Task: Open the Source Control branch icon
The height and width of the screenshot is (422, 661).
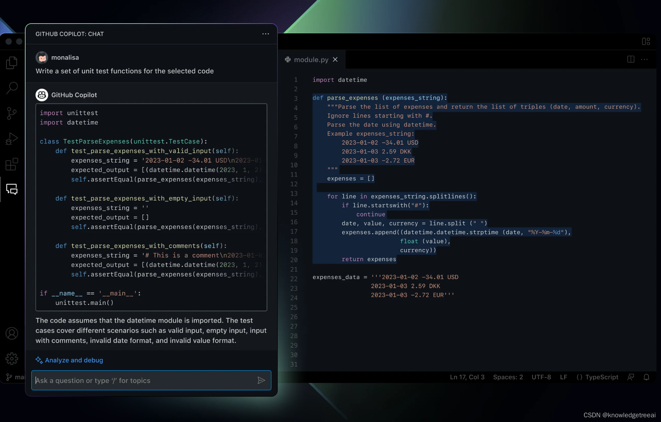Action: (12, 113)
